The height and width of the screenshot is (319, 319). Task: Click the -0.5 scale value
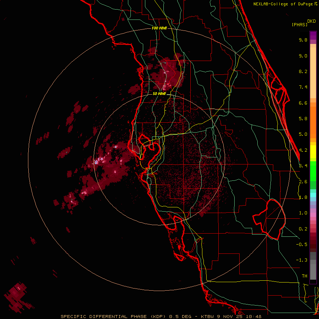pyautogui.click(x=302, y=245)
